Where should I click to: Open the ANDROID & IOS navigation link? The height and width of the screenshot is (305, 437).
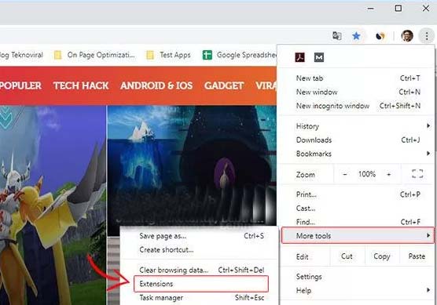point(156,85)
